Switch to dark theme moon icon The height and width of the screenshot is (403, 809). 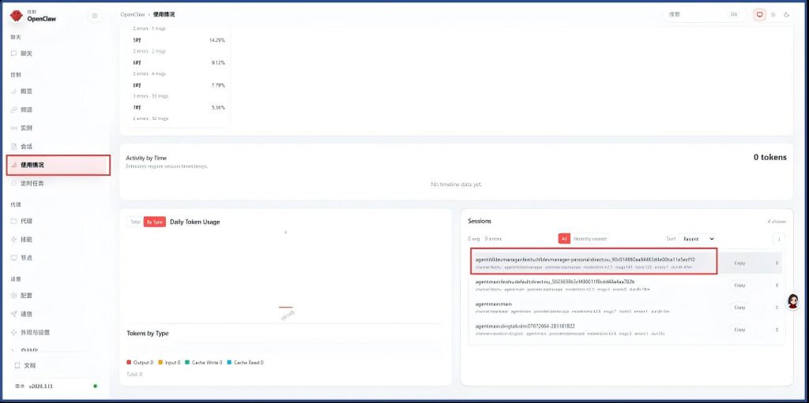[x=786, y=14]
